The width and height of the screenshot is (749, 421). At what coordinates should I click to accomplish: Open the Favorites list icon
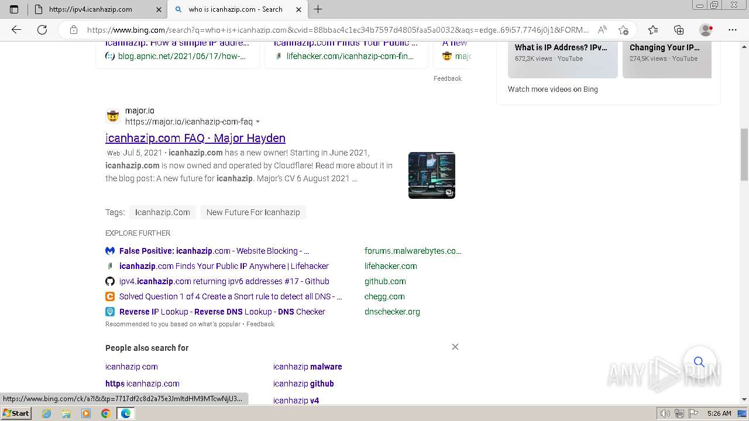pos(653,30)
